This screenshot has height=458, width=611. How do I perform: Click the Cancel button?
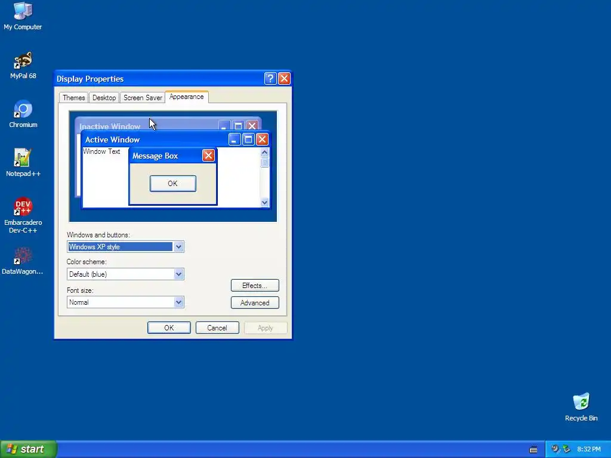click(217, 328)
